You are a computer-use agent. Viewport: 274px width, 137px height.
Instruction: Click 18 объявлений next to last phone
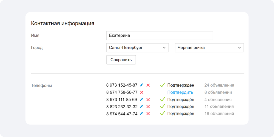[219, 114]
